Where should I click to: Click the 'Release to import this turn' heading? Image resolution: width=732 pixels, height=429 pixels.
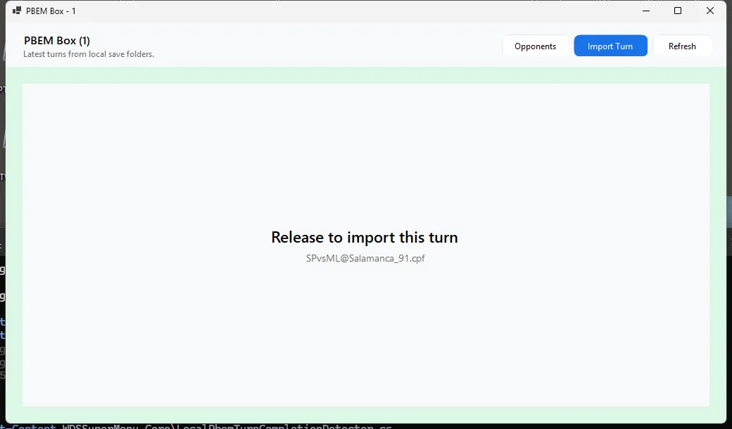[x=365, y=237]
